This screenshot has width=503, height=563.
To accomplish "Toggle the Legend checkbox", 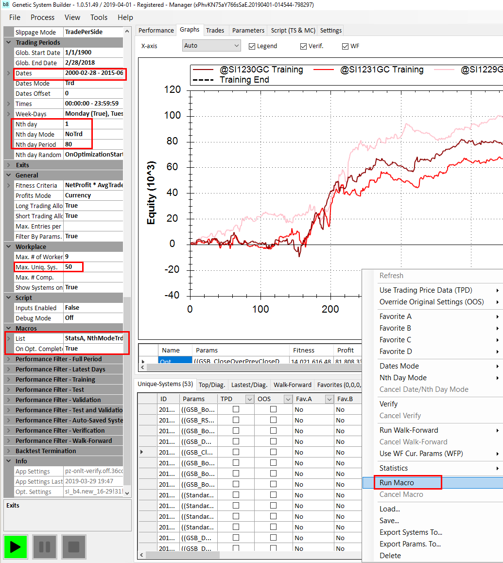I will [252, 46].
